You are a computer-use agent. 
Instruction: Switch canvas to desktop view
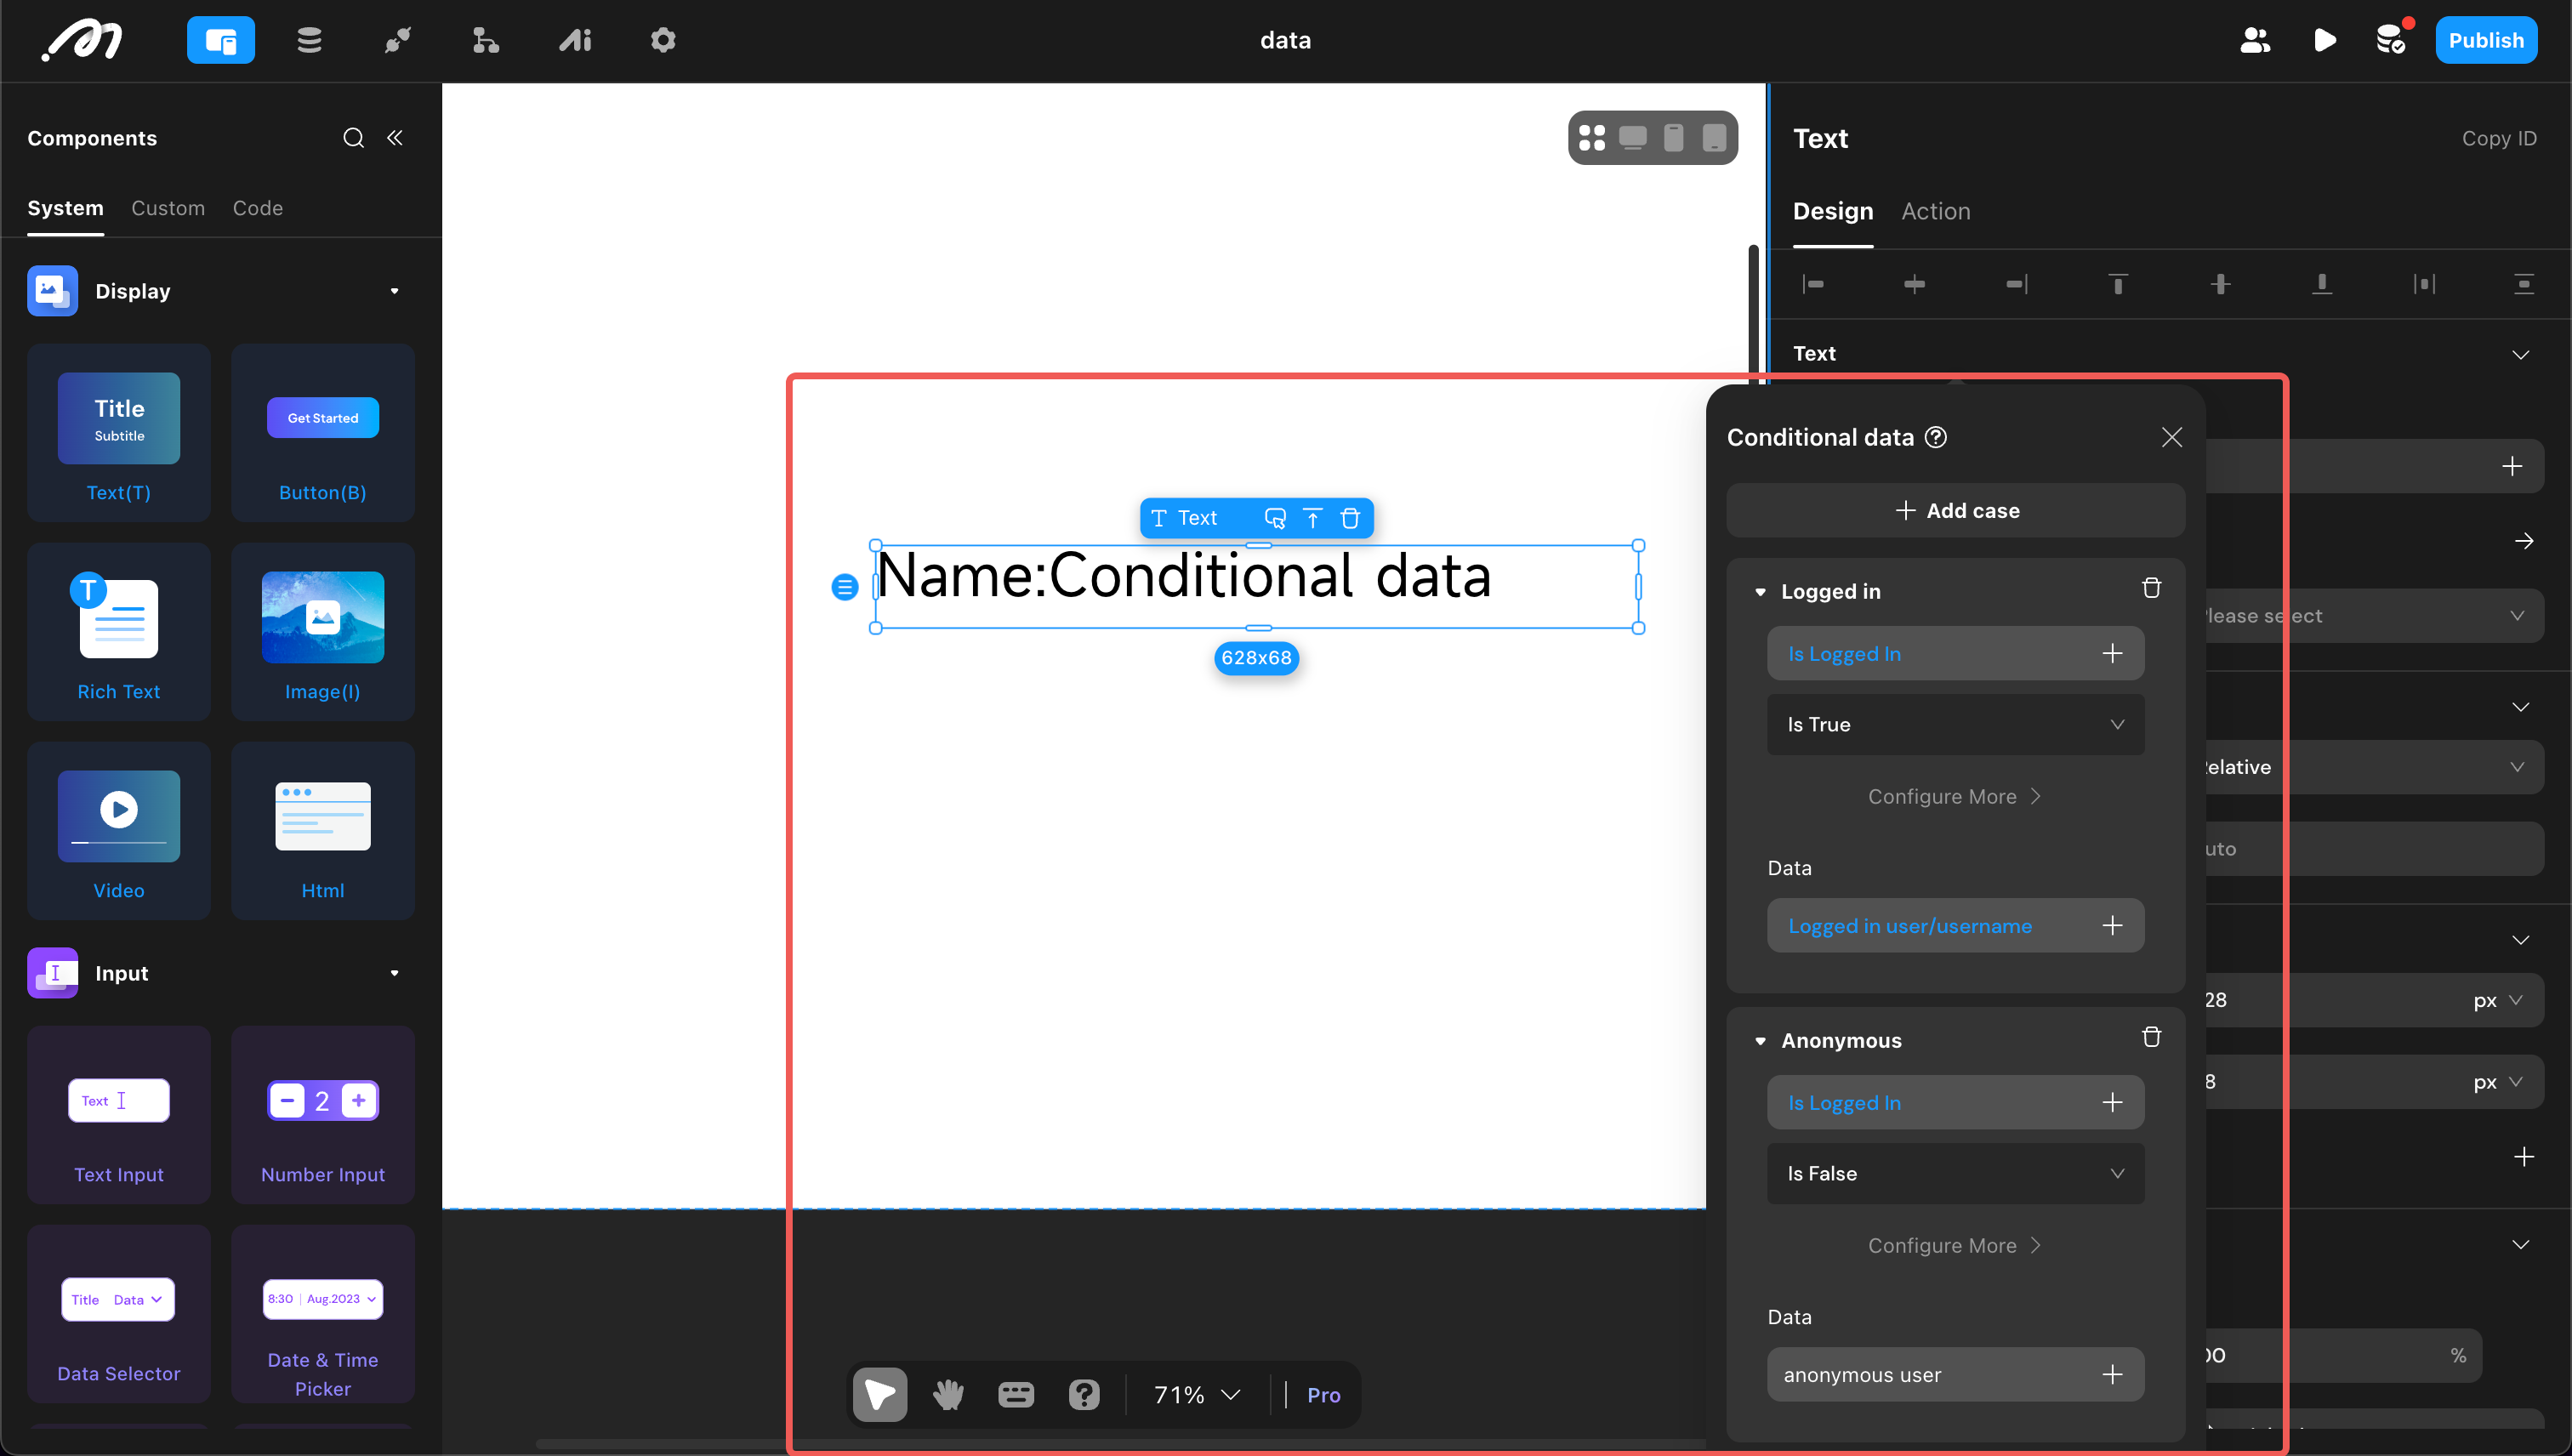click(x=1632, y=137)
